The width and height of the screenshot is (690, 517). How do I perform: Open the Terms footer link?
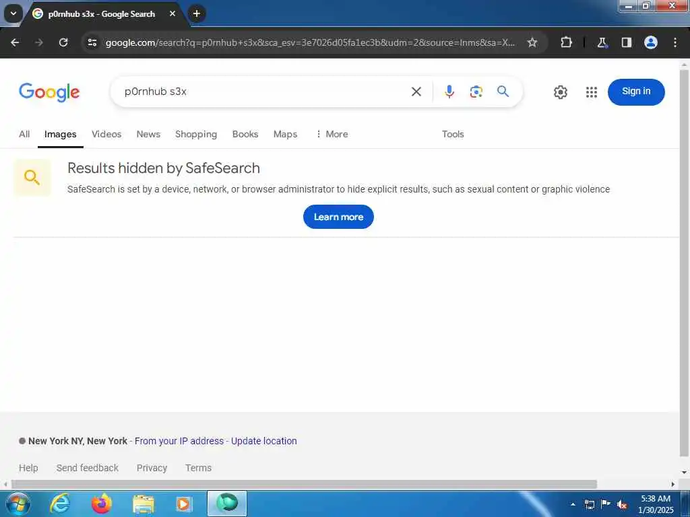point(198,468)
